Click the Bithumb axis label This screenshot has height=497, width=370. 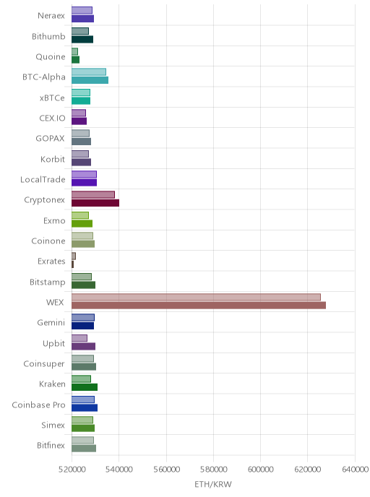pyautogui.click(x=48, y=36)
